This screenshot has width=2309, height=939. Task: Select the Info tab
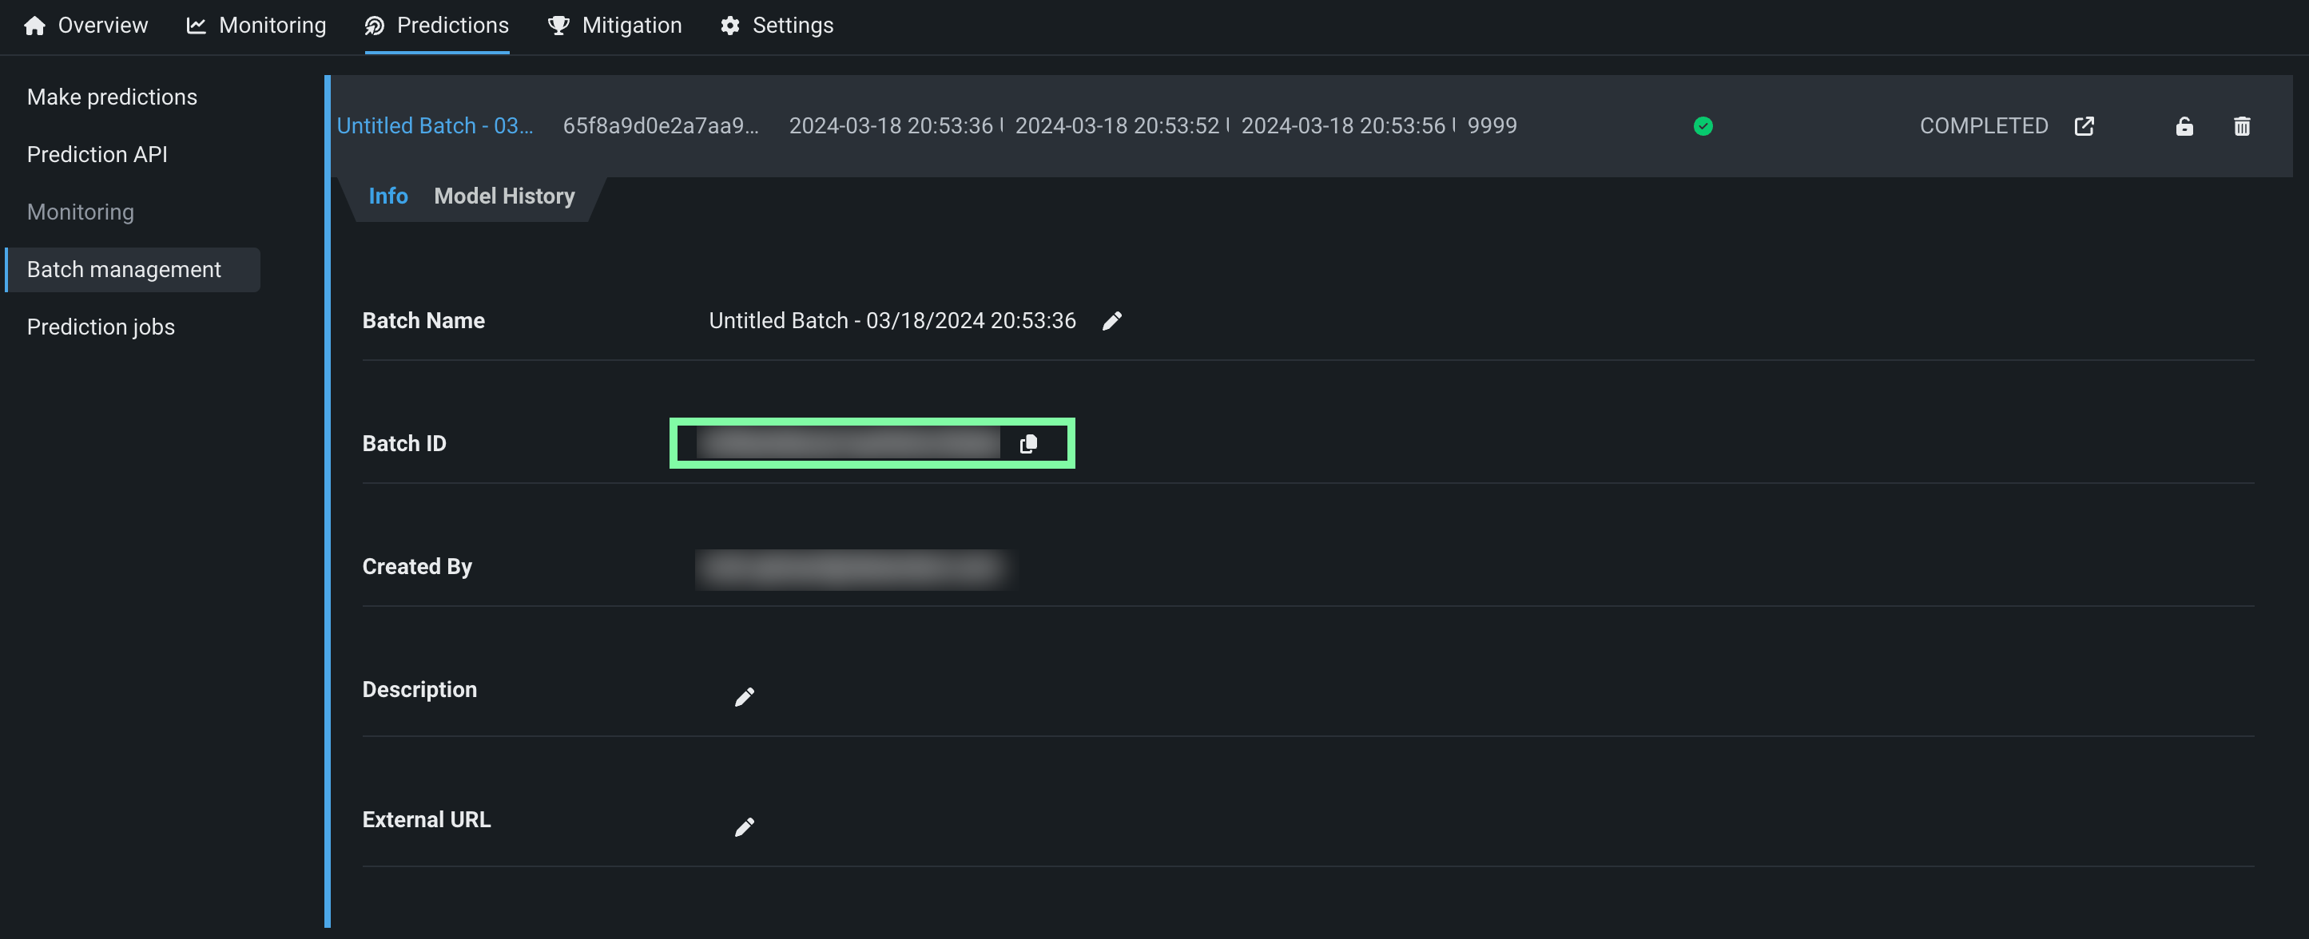click(387, 196)
